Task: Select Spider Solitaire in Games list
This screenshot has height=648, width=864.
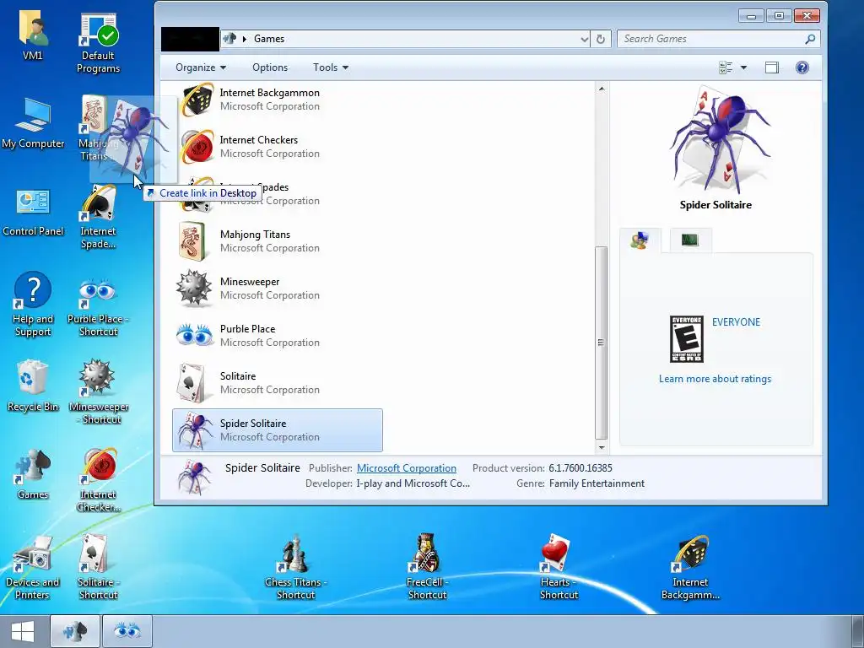Action: pyautogui.click(x=277, y=430)
